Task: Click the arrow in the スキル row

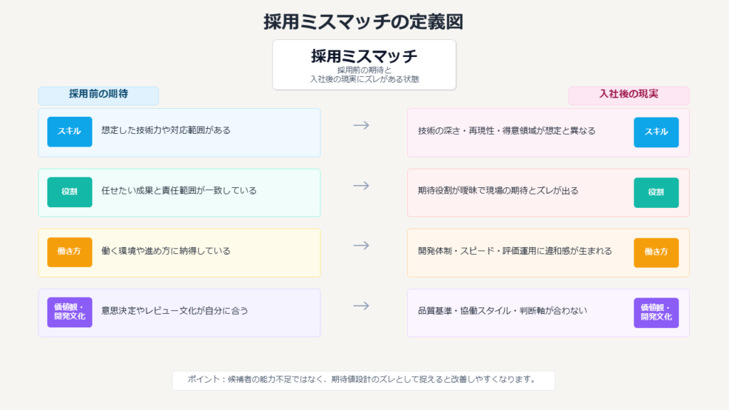Action: pyautogui.click(x=362, y=125)
